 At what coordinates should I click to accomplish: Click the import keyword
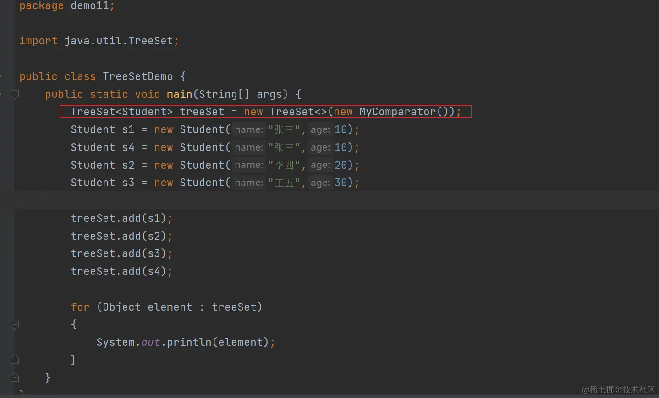[x=38, y=41]
